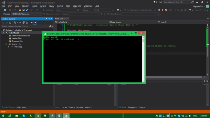Select the Locals tab
Viewport: 210px width, 118px height.
pyautogui.click(x=64, y=107)
